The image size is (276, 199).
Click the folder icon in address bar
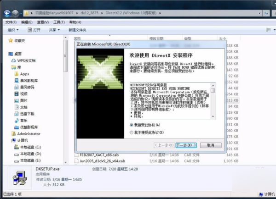[x=26, y=13]
